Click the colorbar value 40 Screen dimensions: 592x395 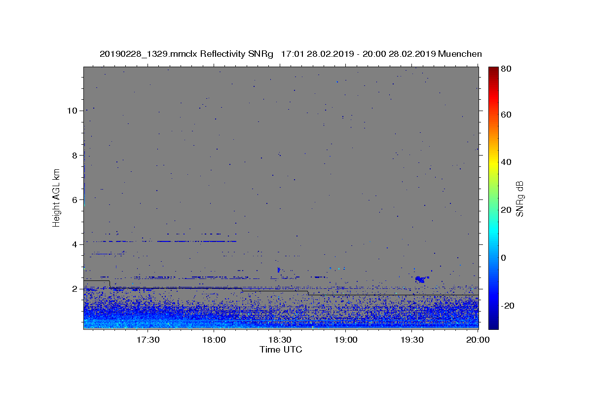(507, 162)
